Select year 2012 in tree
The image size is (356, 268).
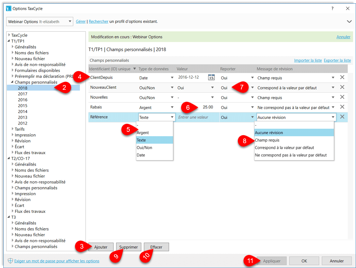pos(23,123)
